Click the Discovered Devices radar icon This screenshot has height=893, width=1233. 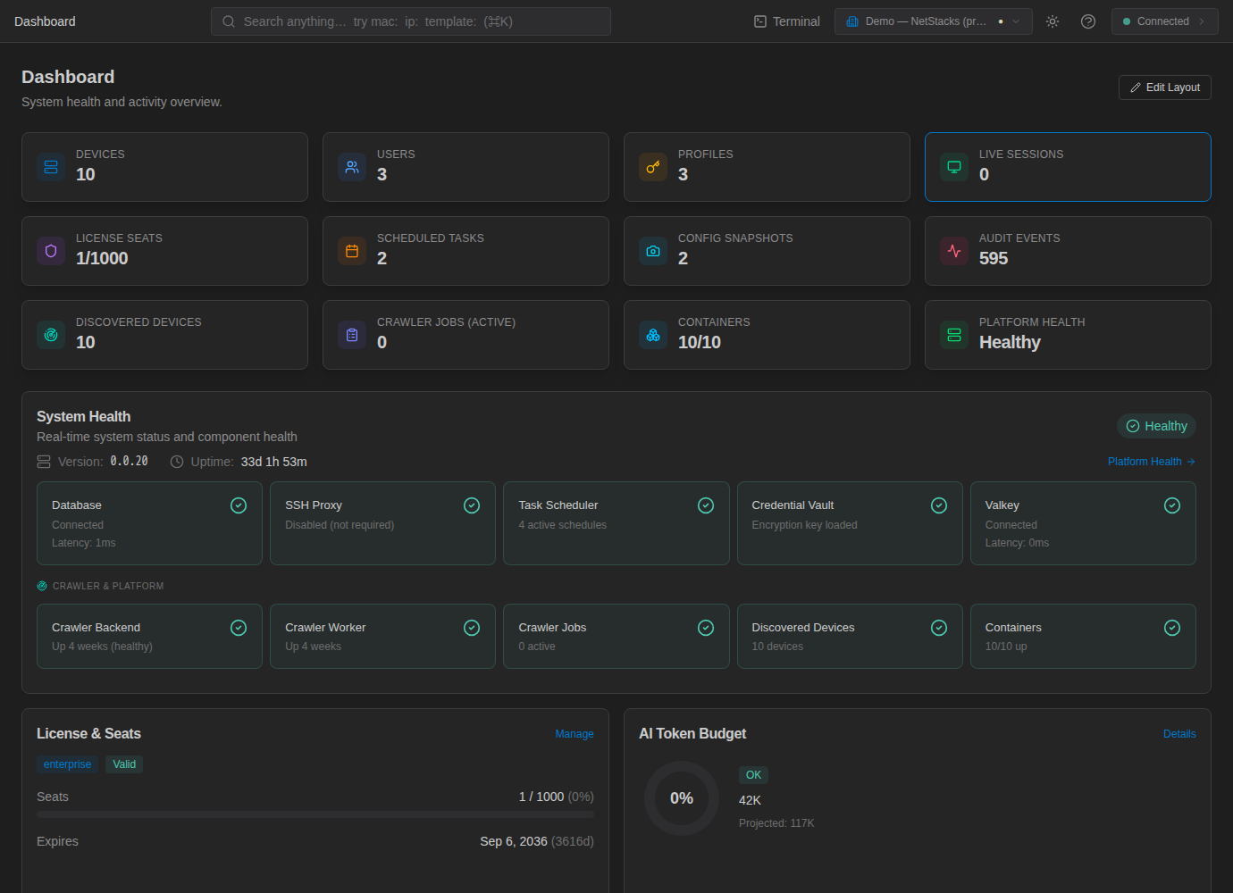(51, 335)
